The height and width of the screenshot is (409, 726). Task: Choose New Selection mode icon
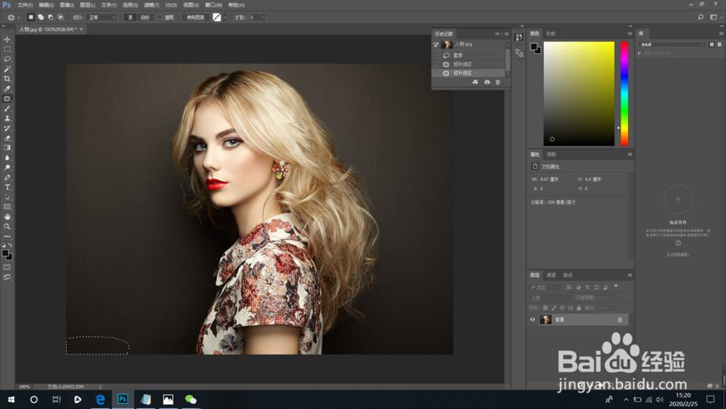click(x=31, y=17)
